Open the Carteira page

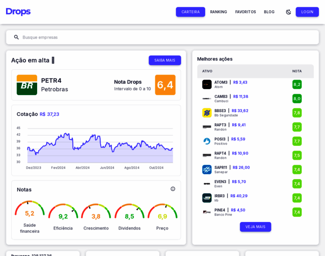190,12
